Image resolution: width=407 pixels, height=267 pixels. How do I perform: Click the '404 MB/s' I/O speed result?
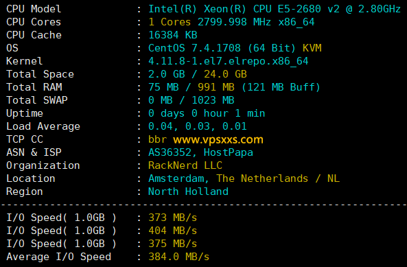172,231
